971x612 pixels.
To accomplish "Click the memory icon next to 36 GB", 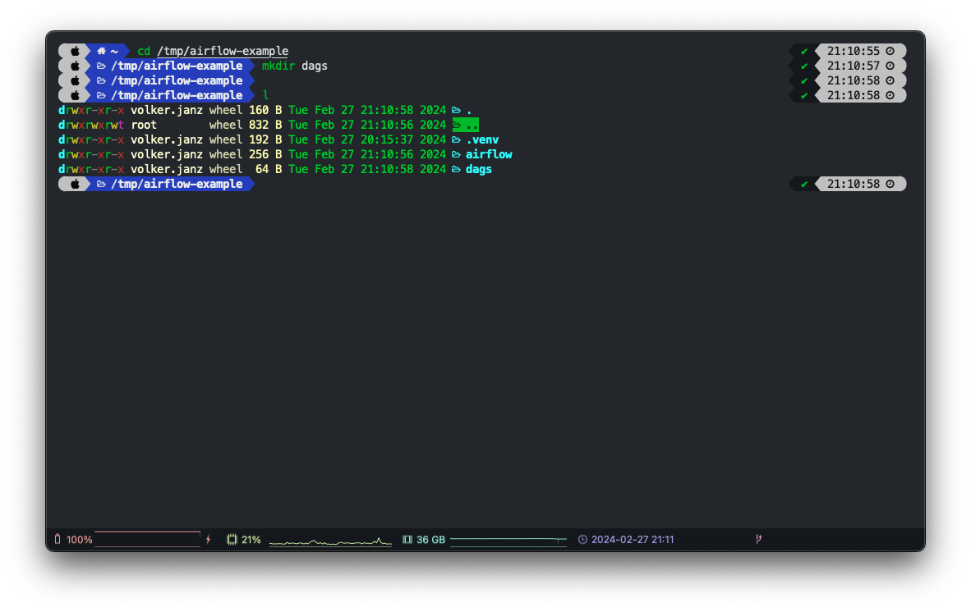I will click(x=407, y=540).
